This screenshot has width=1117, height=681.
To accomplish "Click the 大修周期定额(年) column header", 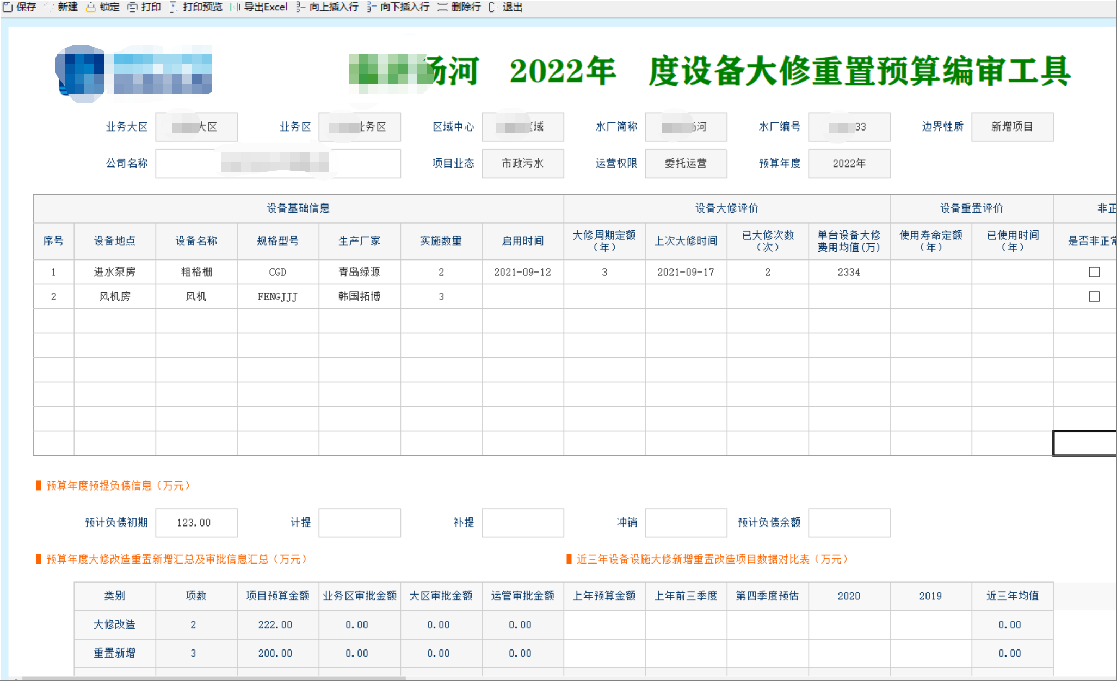I will (604, 241).
